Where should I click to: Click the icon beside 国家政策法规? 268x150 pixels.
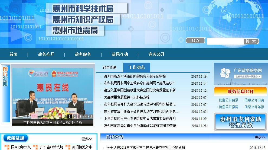click(7, 147)
